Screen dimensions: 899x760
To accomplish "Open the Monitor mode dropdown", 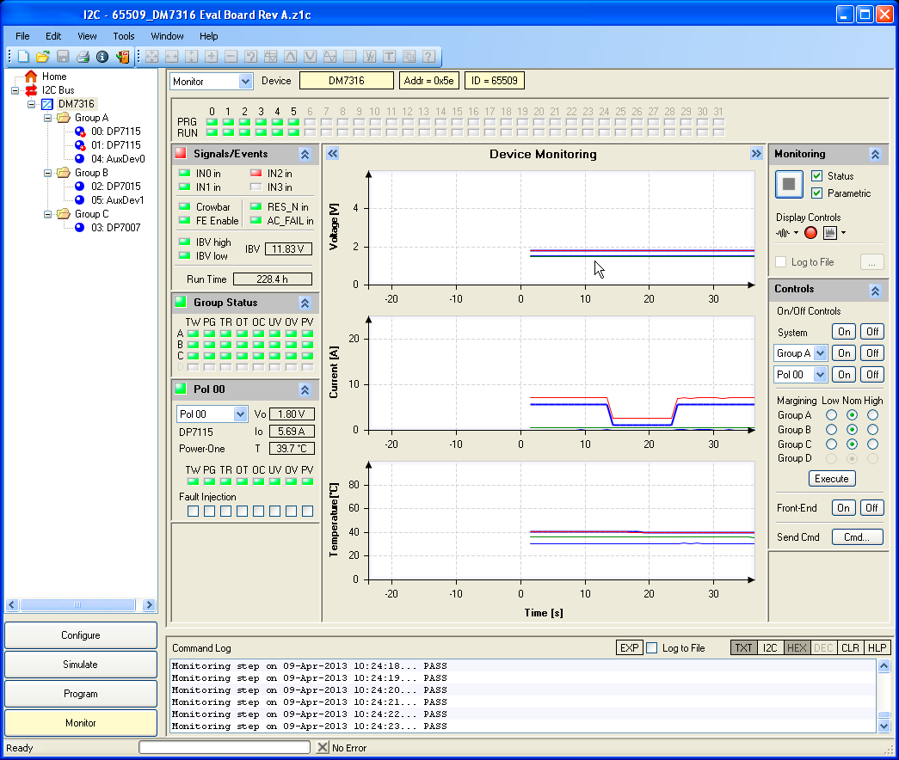I will click(x=245, y=81).
